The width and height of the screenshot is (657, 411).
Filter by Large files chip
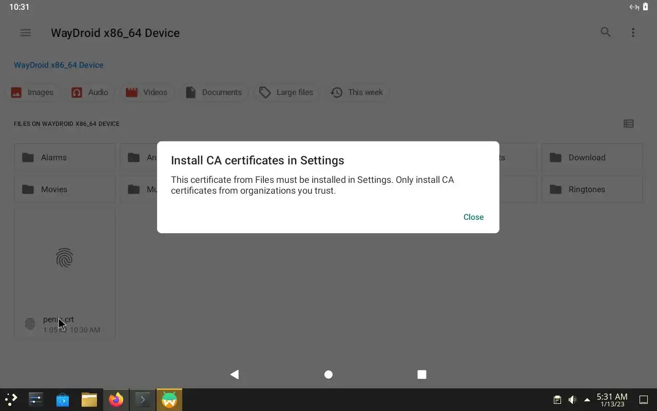click(x=286, y=92)
